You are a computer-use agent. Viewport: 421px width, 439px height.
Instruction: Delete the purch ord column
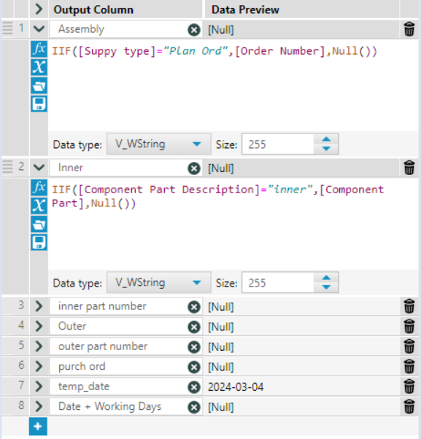[x=409, y=367]
